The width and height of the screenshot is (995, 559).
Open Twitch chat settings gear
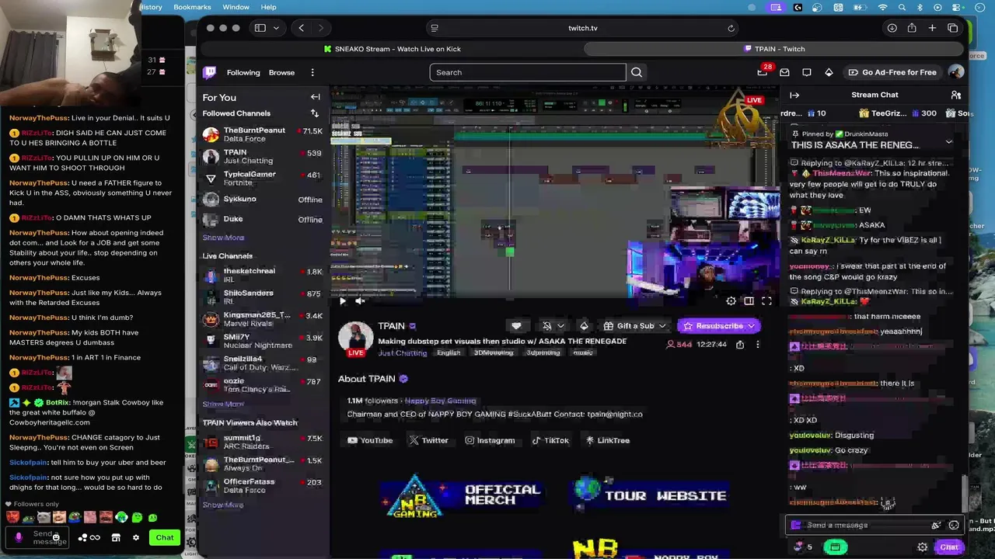(x=923, y=547)
